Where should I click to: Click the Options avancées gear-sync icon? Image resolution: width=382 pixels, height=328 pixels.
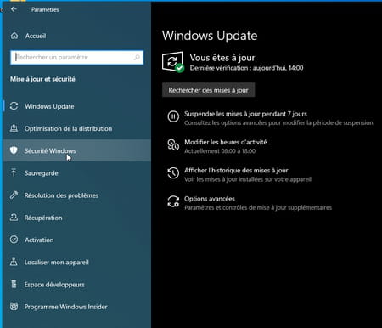[x=173, y=201]
